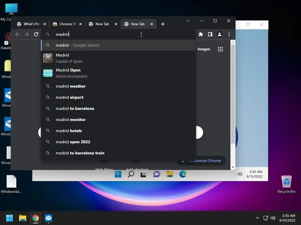The height and width of the screenshot is (225, 301).
Task: Click the Chrome page scrollbar thumb
Action: [233, 94]
